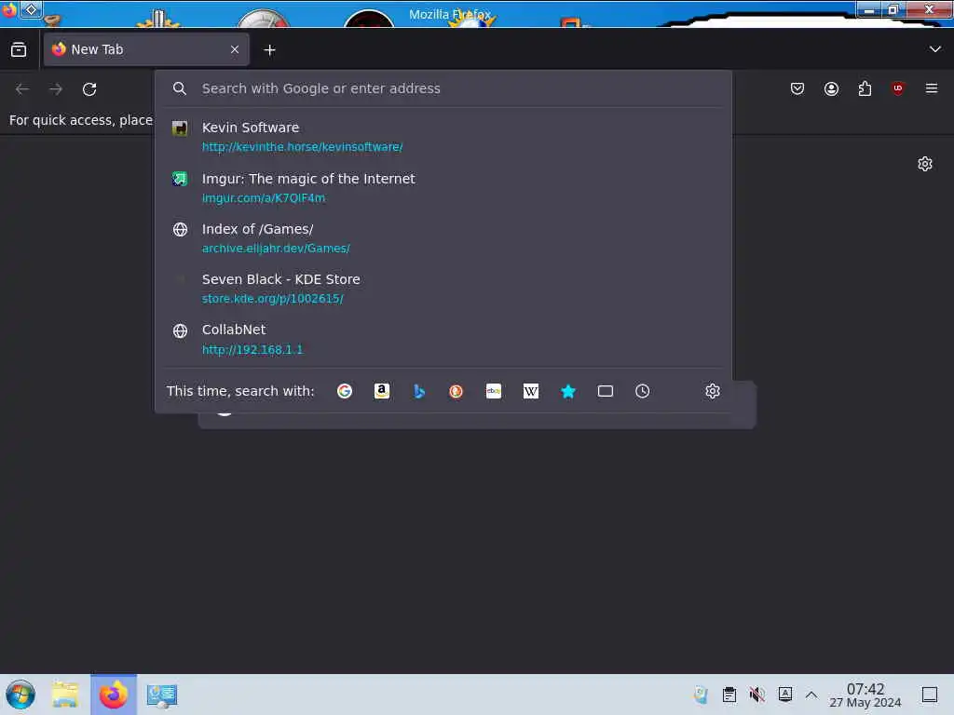Open the 07:42 clock and calendar
This screenshot has height=715, width=954.
point(865,695)
